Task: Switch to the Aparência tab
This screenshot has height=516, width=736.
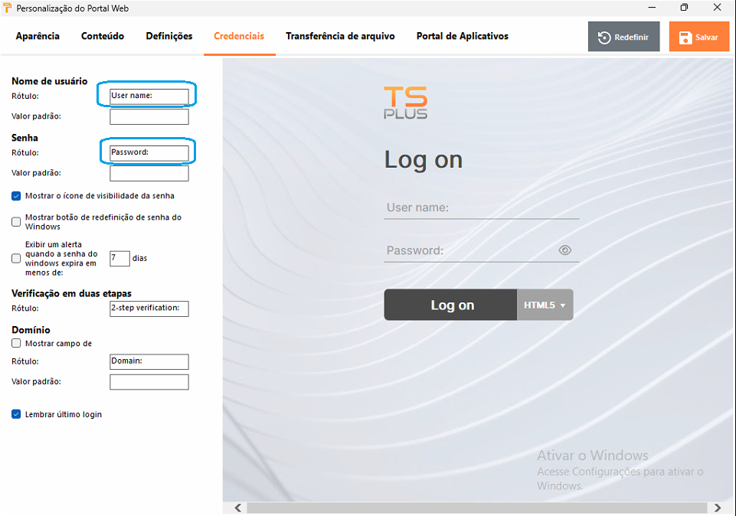Action: click(x=38, y=36)
